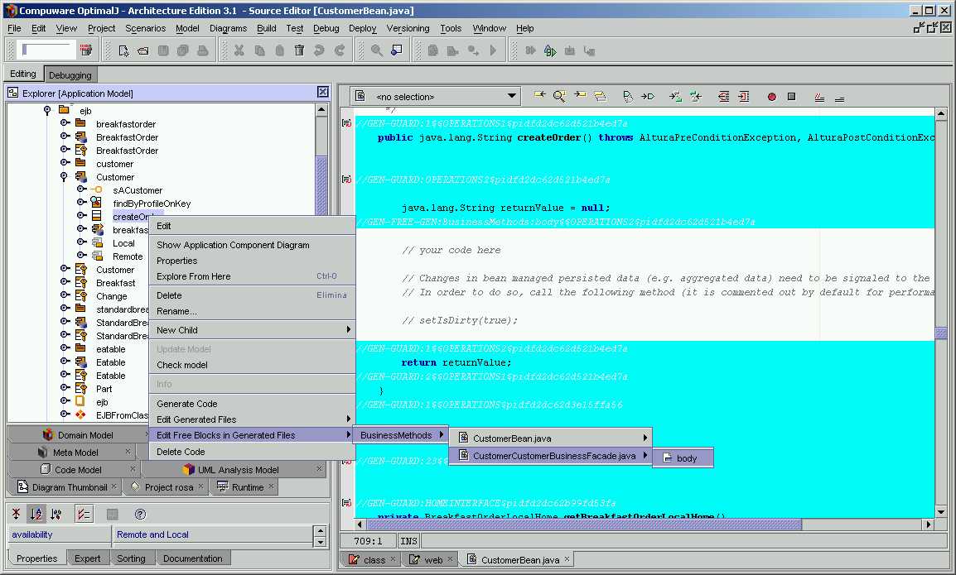Expand the findByProfileOnKey tree node
This screenshot has height=575, width=956.
(x=80, y=204)
